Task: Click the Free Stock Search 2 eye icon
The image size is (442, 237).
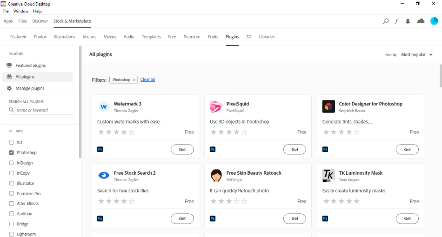Action: [x=103, y=175]
